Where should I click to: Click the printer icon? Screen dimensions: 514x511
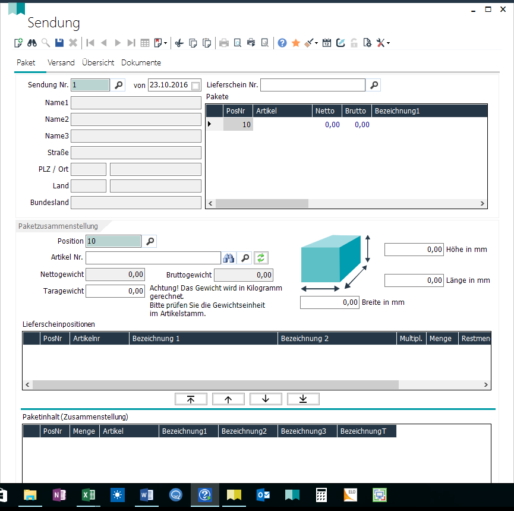click(224, 43)
